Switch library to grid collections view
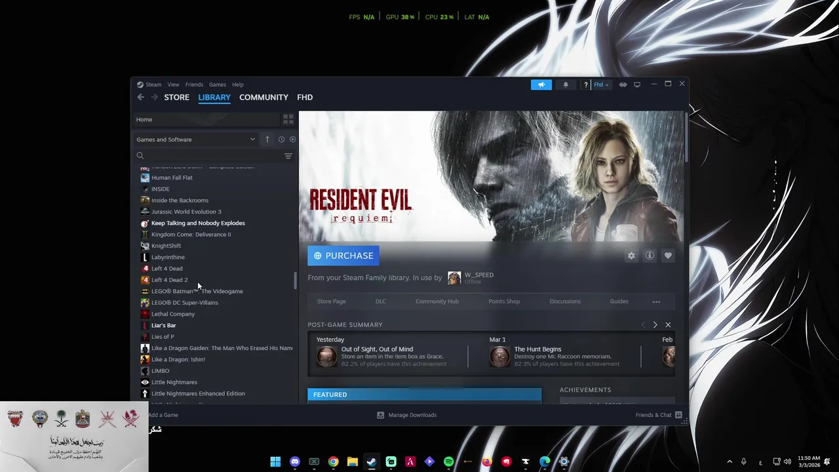The height and width of the screenshot is (472, 839). pyautogui.click(x=288, y=119)
